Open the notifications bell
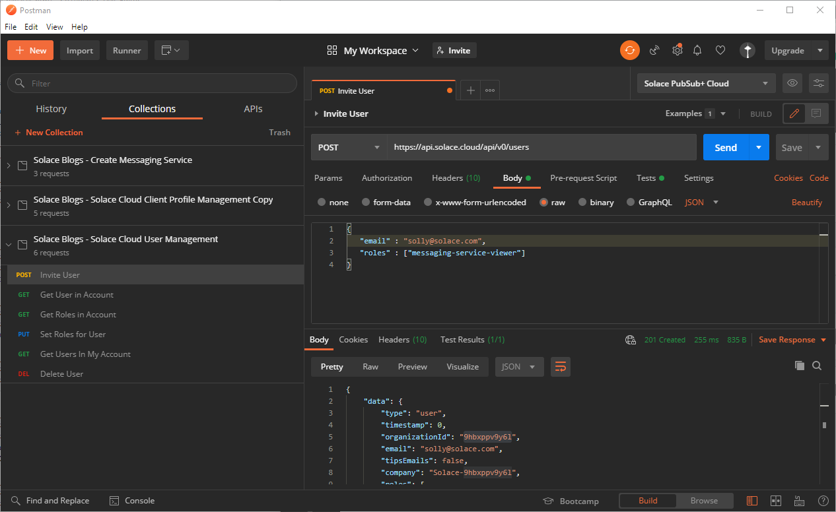This screenshot has height=512, width=836. pyautogui.click(x=697, y=50)
